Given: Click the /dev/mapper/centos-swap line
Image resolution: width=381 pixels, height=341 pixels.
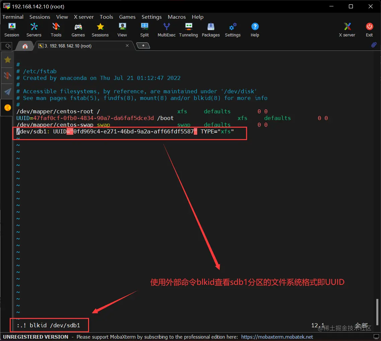Looking at the screenshot, I should pyautogui.click(x=142, y=125).
